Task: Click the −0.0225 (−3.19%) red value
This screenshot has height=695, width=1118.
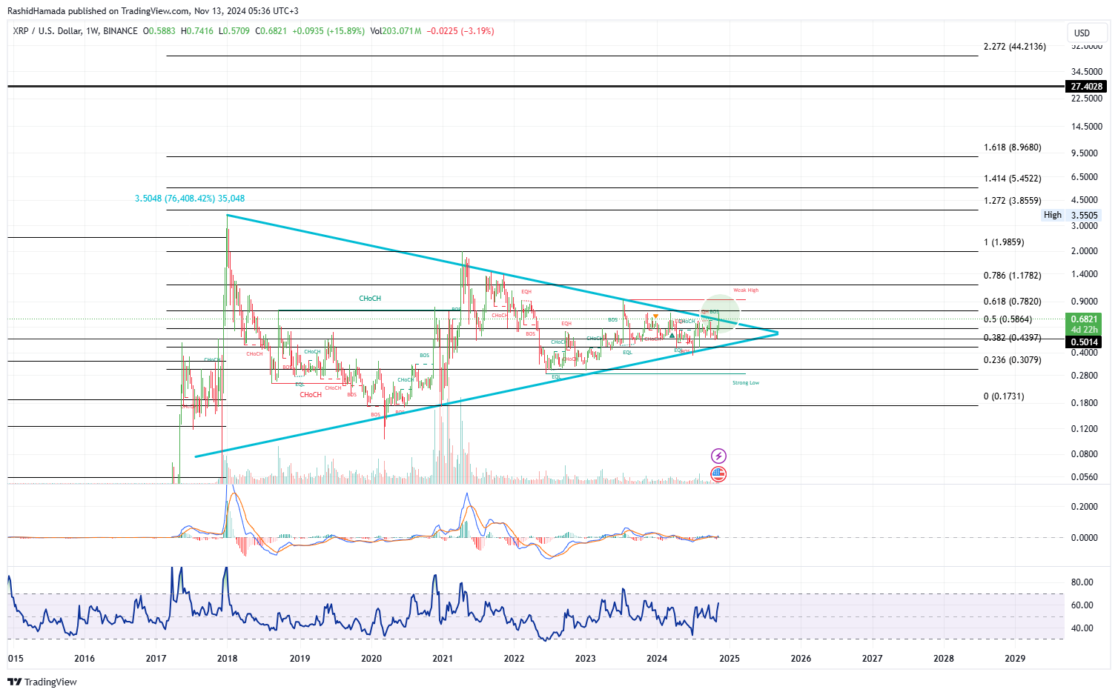Action: point(460,31)
